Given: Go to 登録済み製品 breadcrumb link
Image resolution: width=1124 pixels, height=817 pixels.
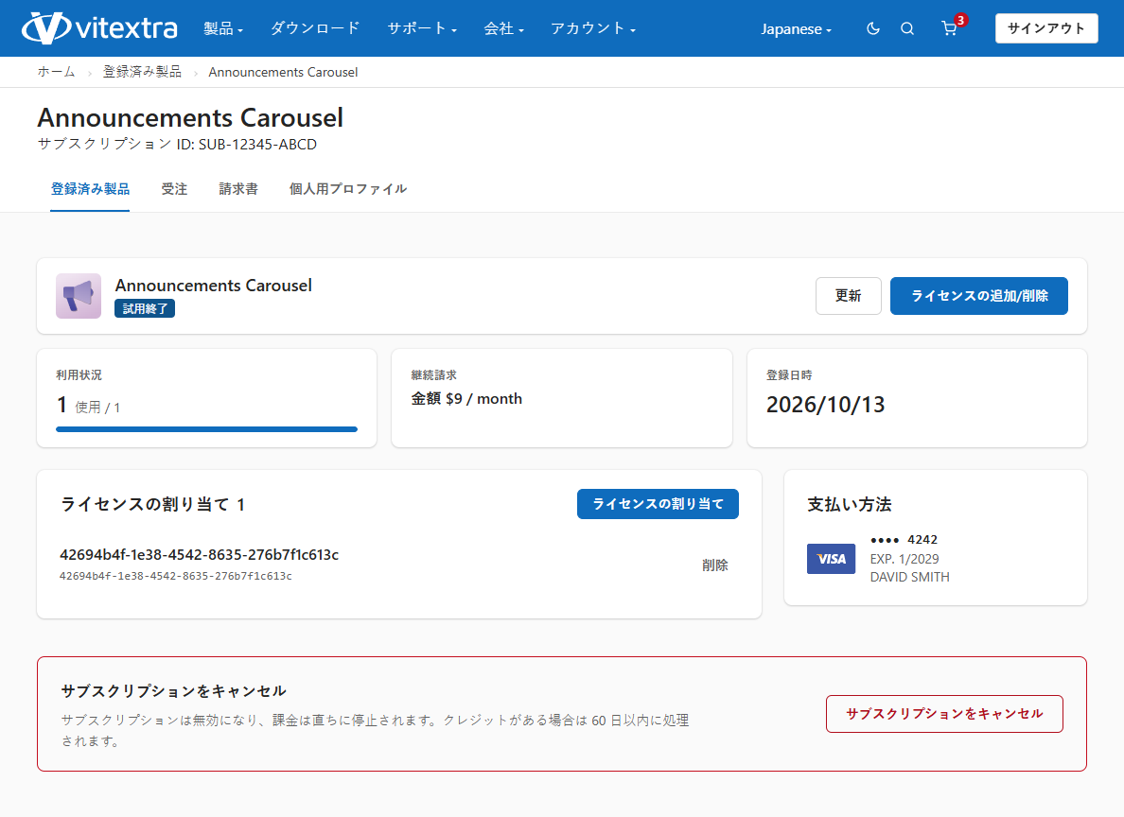Looking at the screenshot, I should [x=142, y=72].
